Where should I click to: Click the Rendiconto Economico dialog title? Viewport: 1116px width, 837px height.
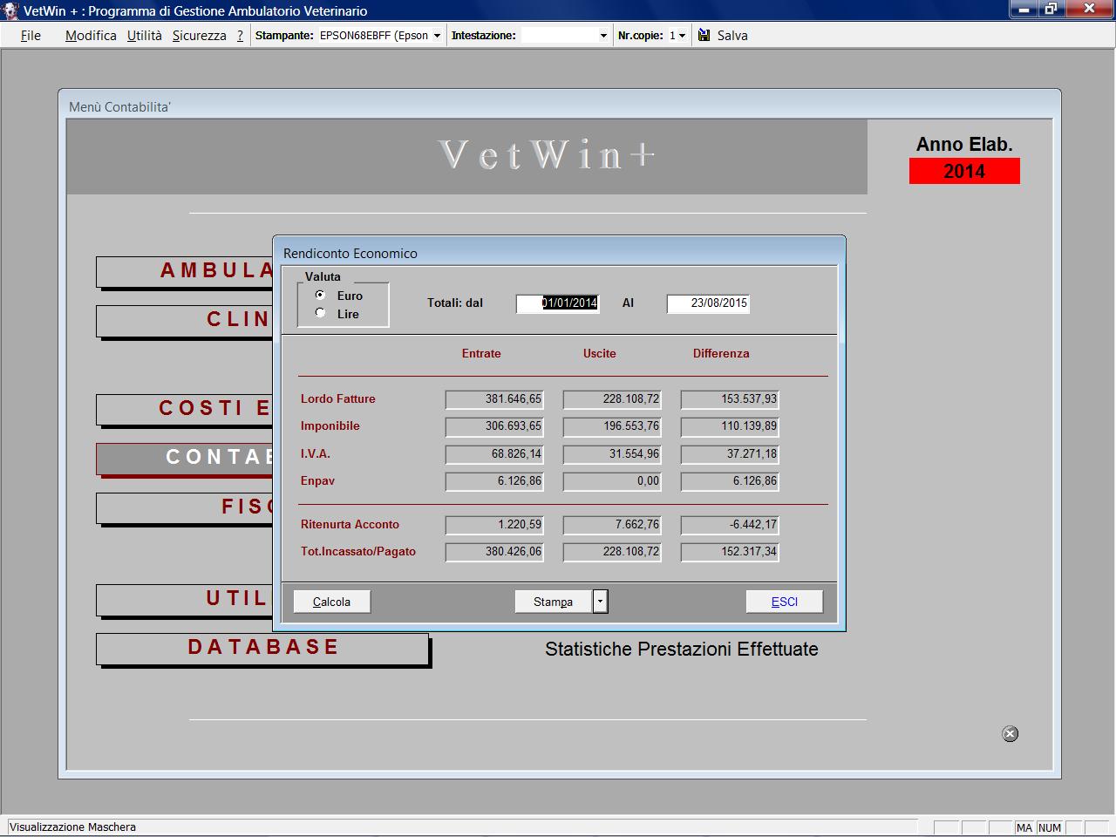(x=350, y=254)
